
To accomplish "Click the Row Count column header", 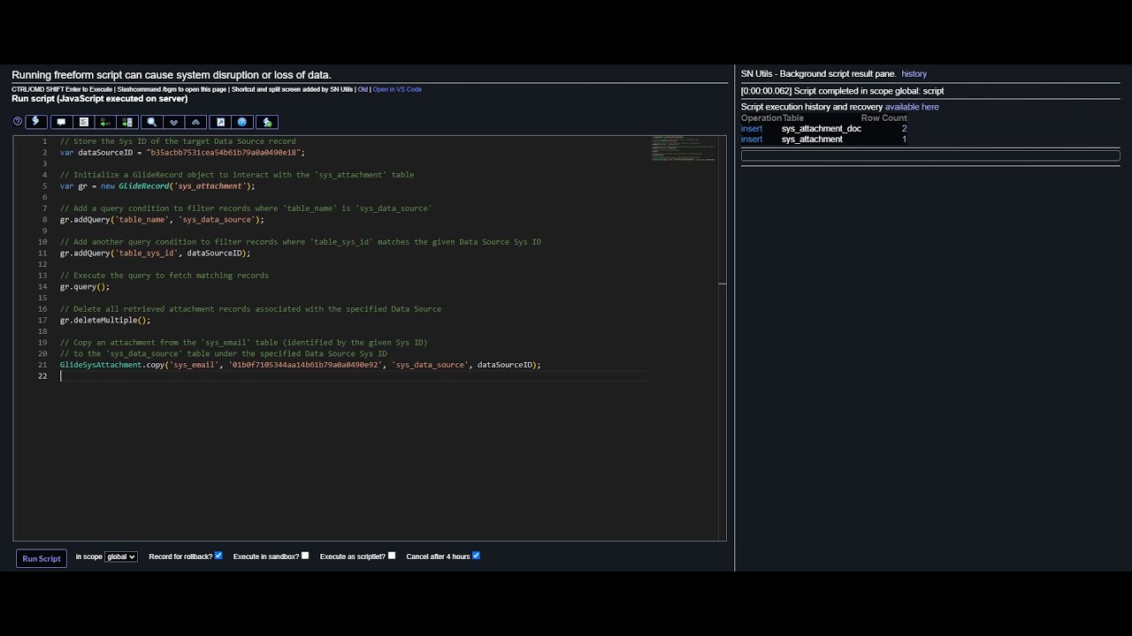I will click(x=883, y=117).
